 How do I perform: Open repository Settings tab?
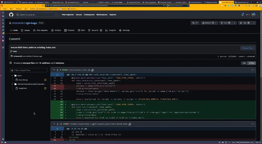(124, 30)
